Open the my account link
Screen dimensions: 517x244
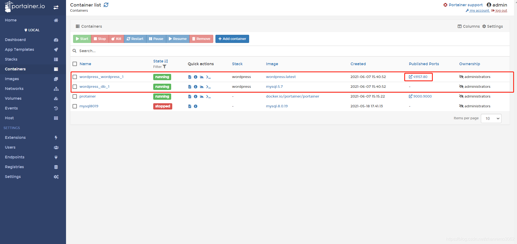coord(477,11)
